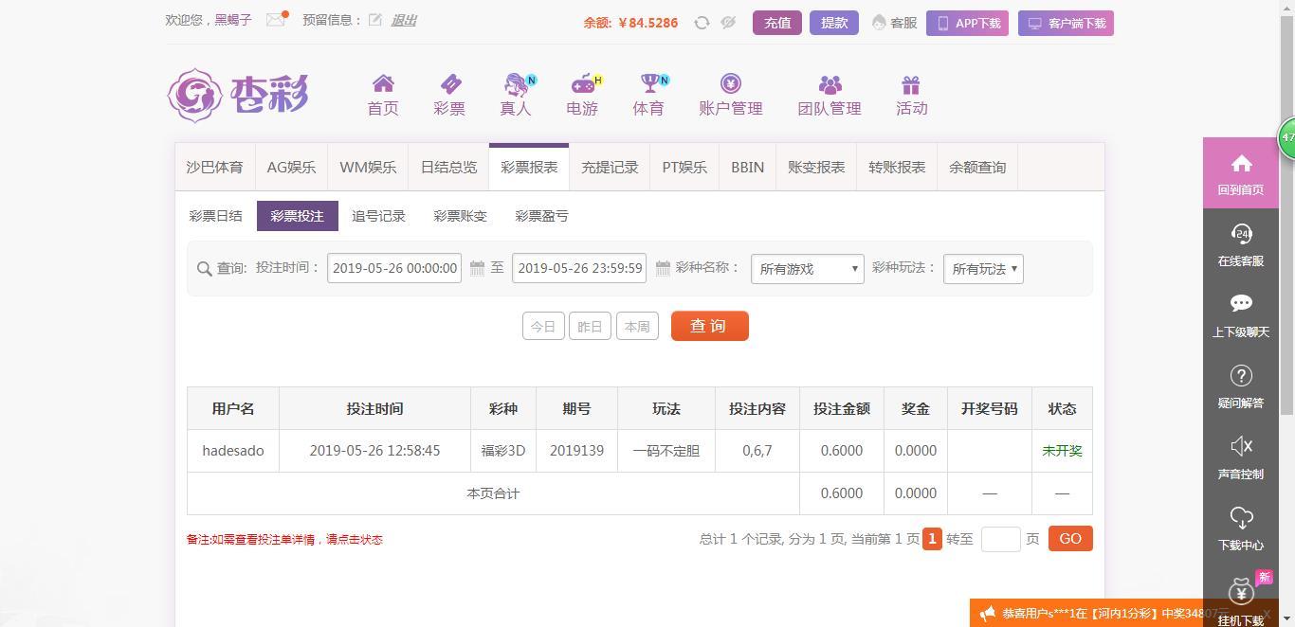Click the end time input field
1295x627 pixels.
[x=579, y=268]
